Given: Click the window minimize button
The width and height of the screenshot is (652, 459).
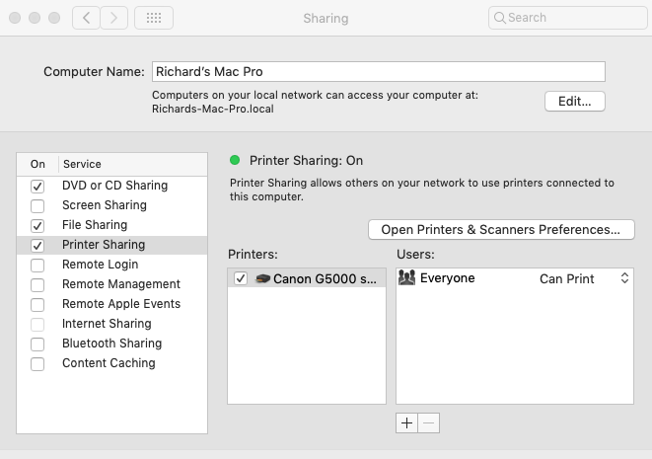Looking at the screenshot, I should point(35,18).
